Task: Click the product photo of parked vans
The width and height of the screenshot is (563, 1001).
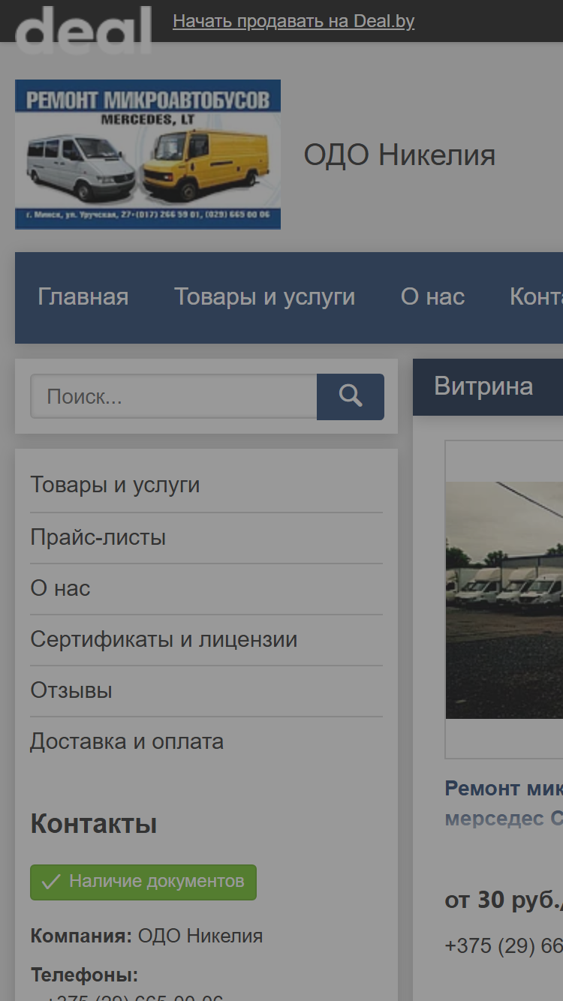Action: [x=504, y=600]
